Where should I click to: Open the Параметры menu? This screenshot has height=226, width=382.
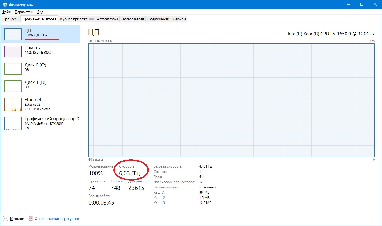coord(24,12)
